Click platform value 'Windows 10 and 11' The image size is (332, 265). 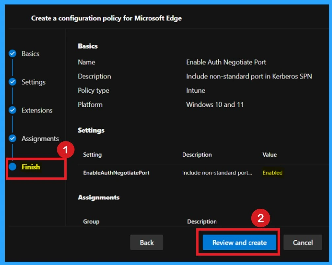[215, 105]
